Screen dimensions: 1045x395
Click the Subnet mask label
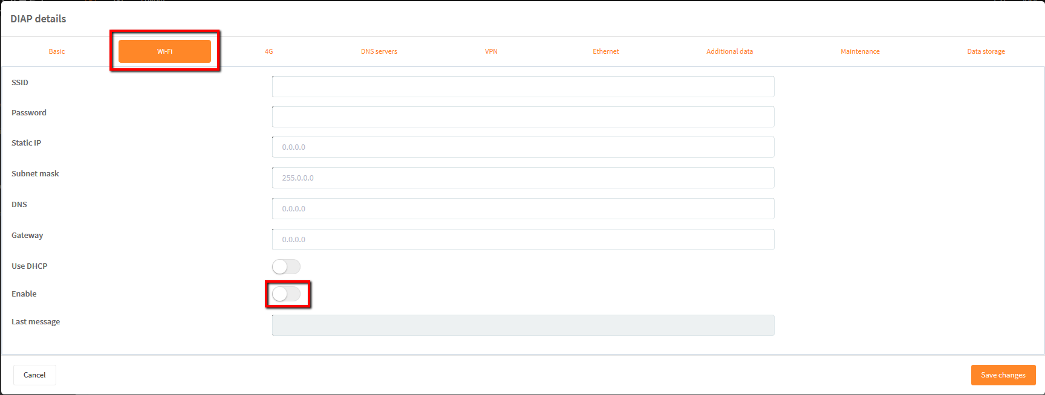pos(35,173)
